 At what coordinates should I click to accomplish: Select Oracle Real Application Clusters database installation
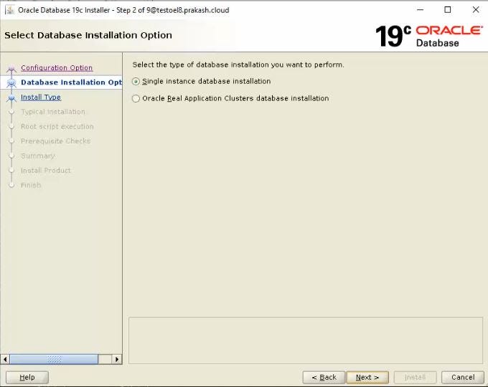pos(136,98)
